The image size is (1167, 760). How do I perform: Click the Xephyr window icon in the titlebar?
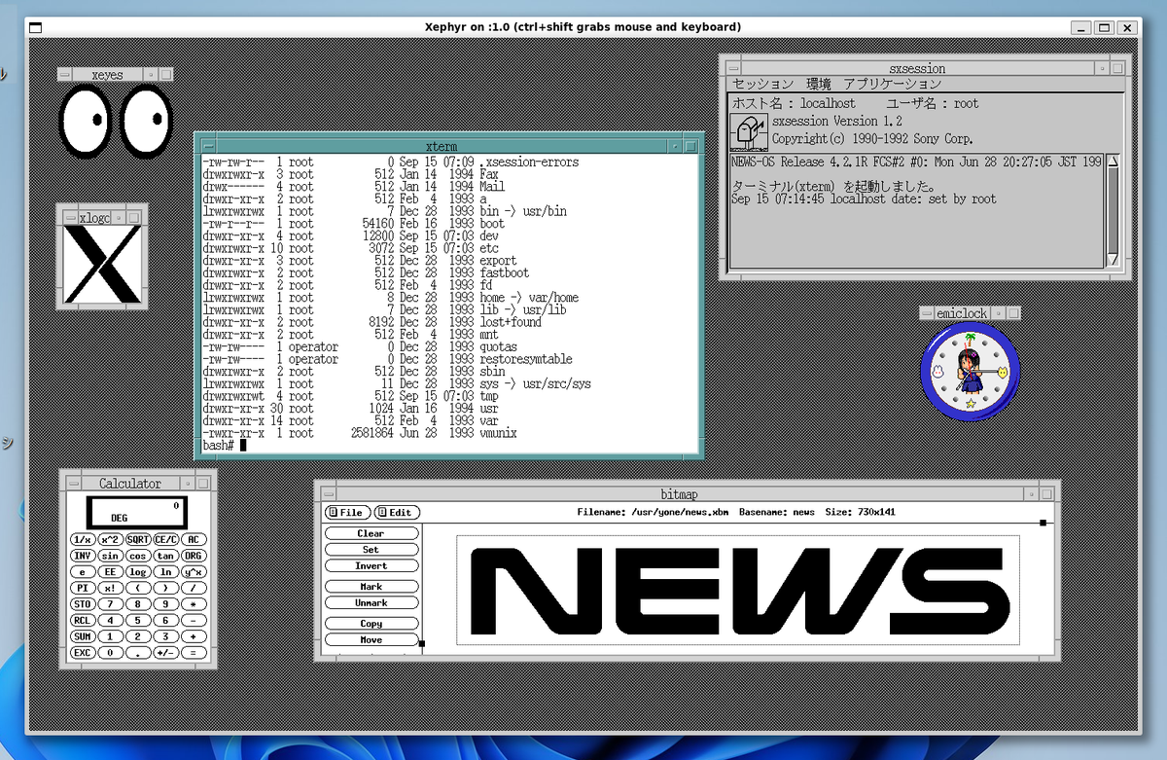point(34,27)
